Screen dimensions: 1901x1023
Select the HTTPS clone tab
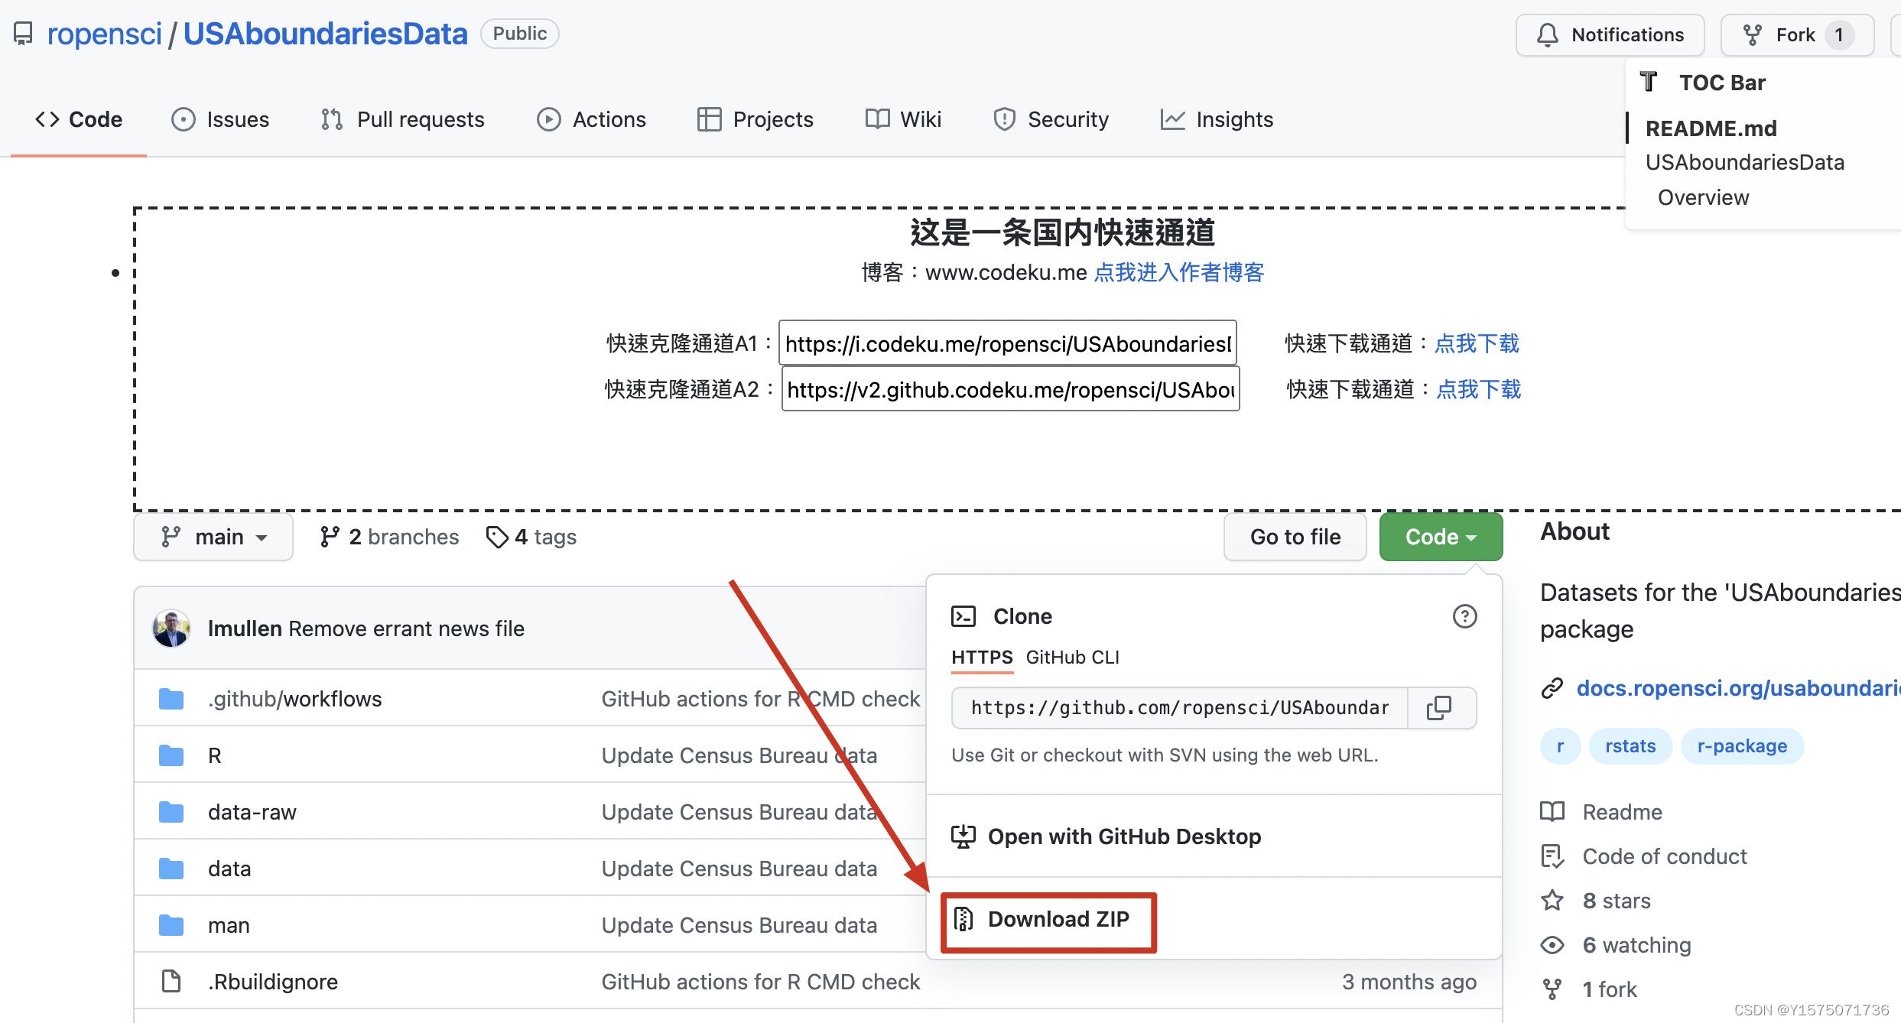[x=982, y=658]
